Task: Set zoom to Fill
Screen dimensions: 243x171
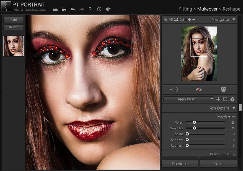Action: 171,19
